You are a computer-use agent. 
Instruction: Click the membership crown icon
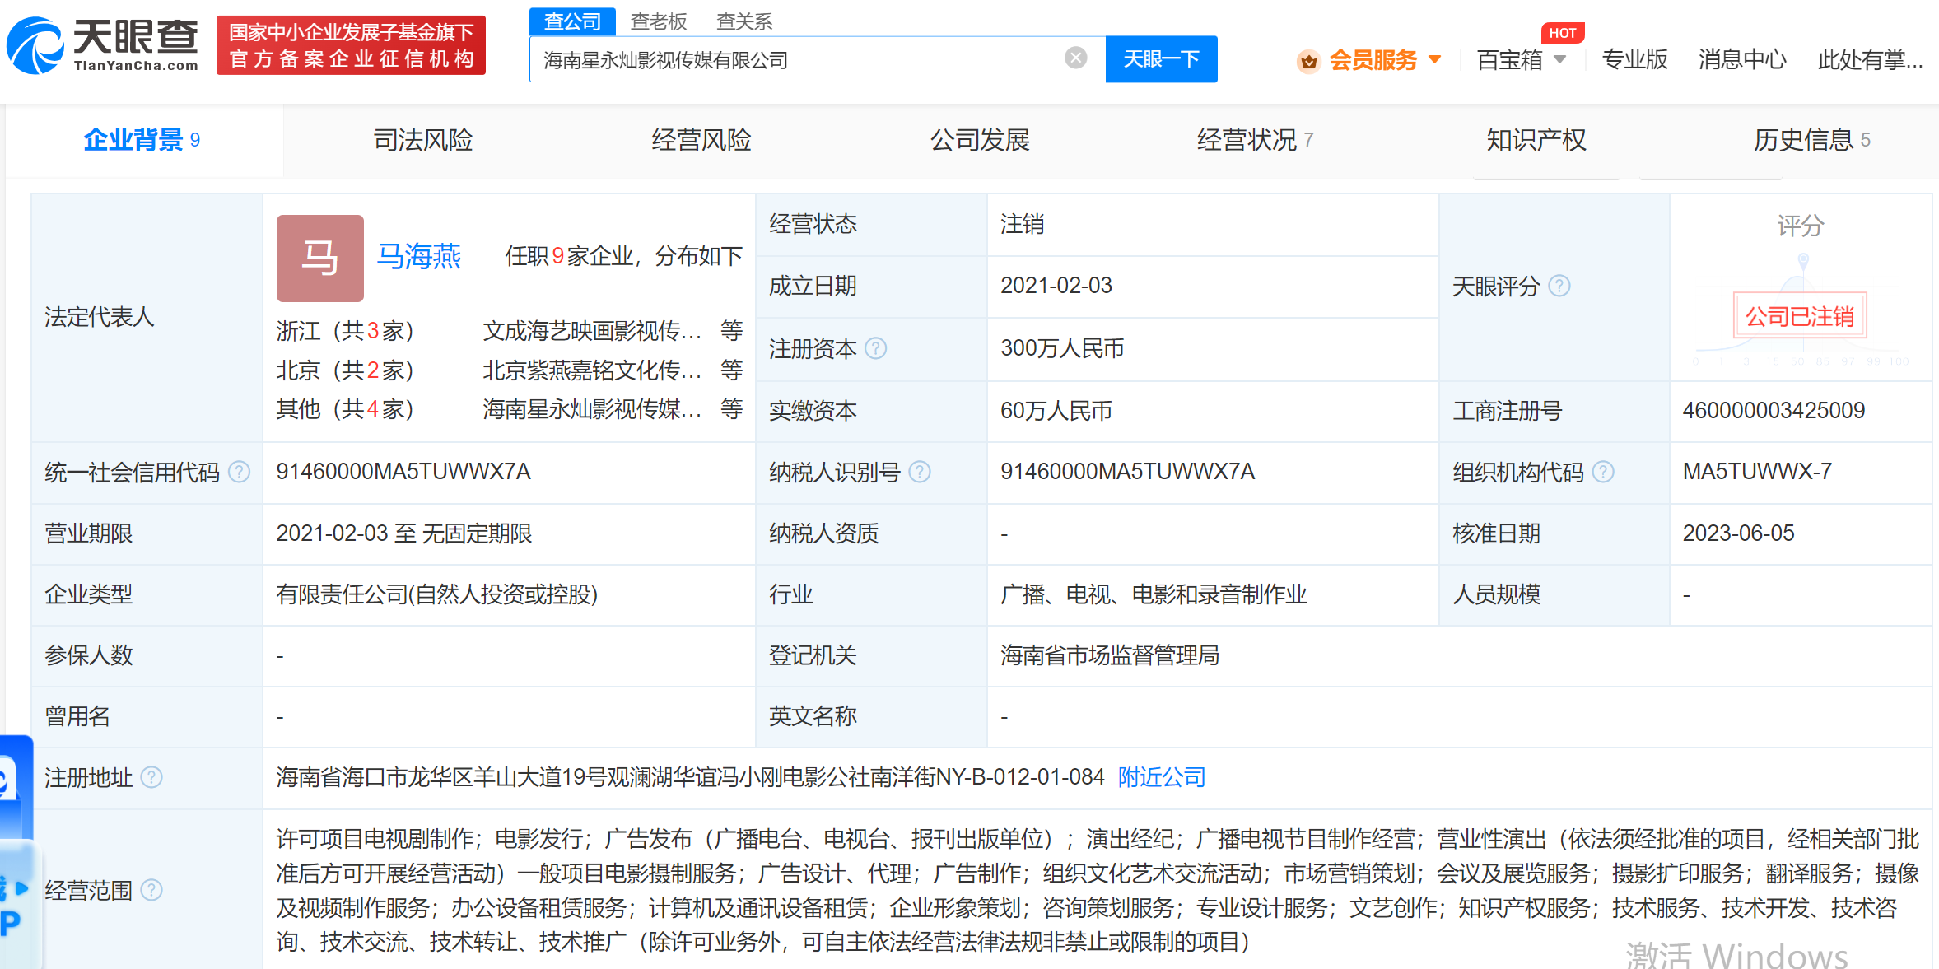click(x=1308, y=61)
